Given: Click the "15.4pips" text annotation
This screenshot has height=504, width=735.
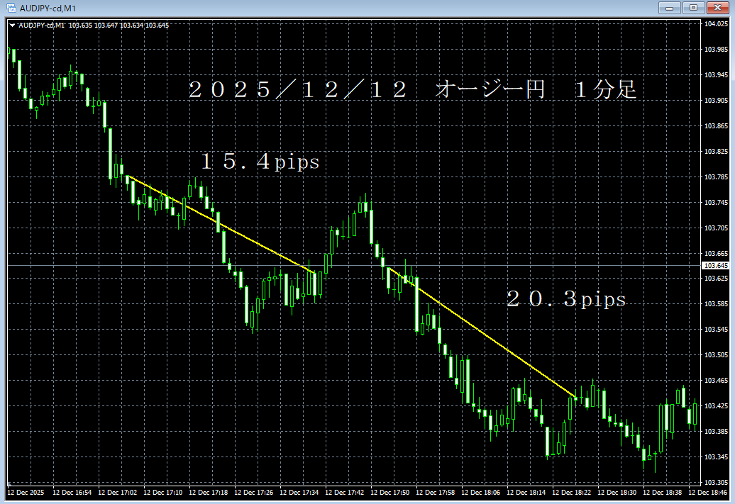Looking at the screenshot, I should (x=259, y=162).
